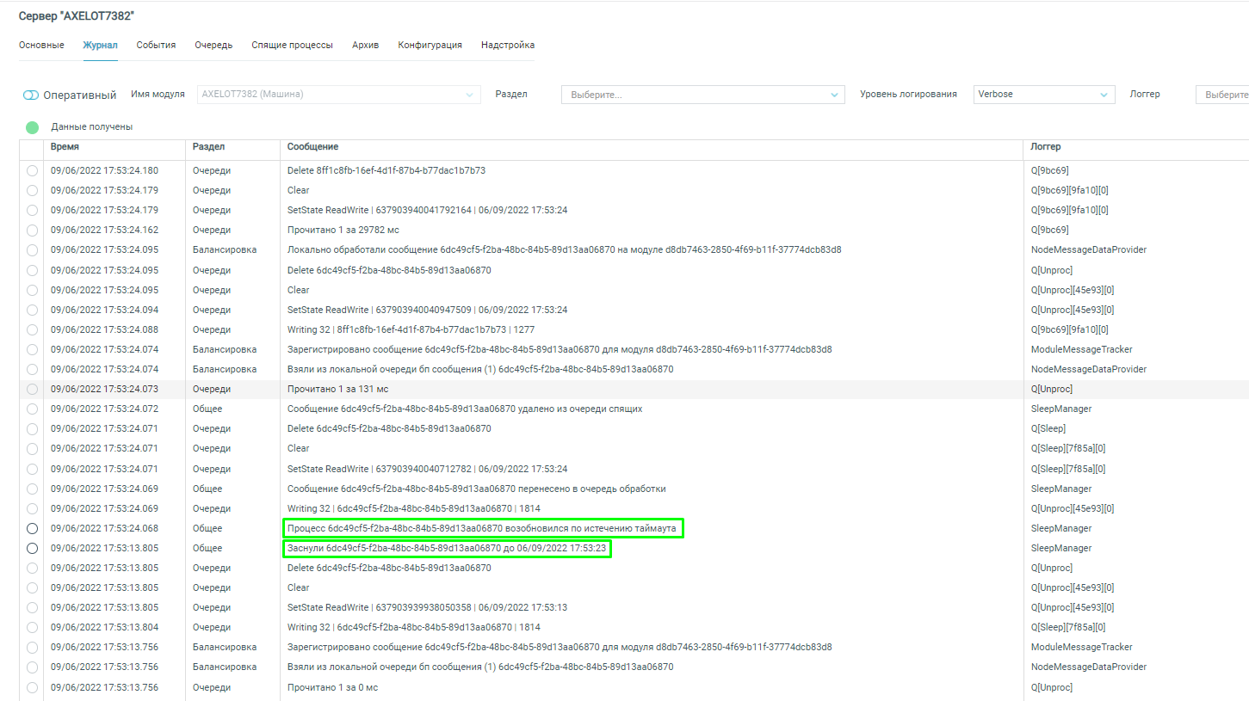Go to the Основные tab

tap(41, 45)
